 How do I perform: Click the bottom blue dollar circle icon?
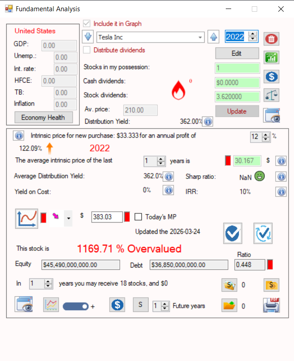(x=117, y=305)
